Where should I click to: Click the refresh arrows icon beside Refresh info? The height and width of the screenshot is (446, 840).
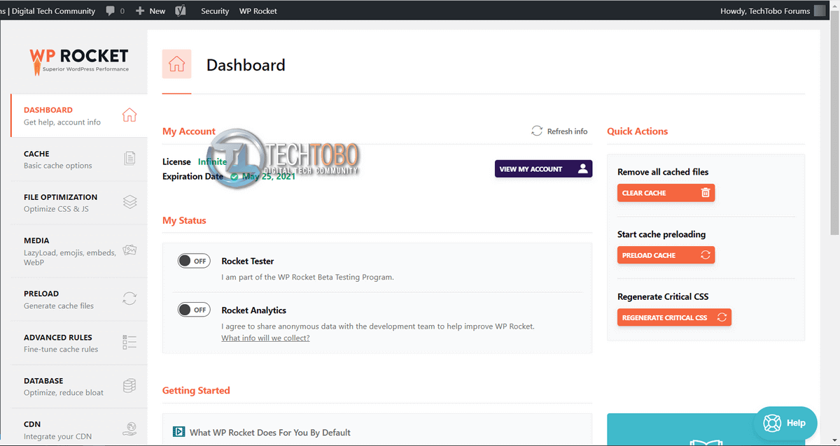(x=537, y=131)
